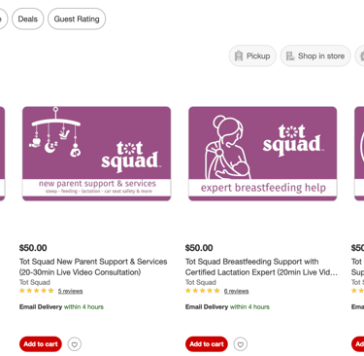Image resolution: width=364 pixels, height=356 pixels.
Task: Add New Parent Support consultation to cart
Action: tap(41, 344)
